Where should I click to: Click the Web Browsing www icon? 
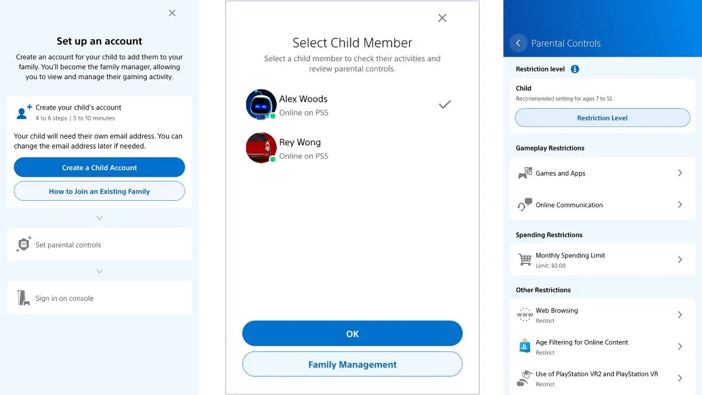click(x=525, y=315)
